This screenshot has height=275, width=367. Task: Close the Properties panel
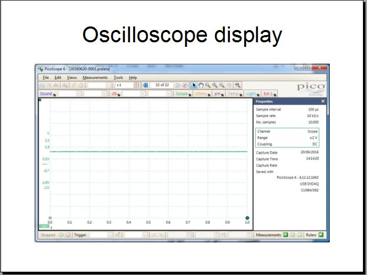[x=323, y=101]
